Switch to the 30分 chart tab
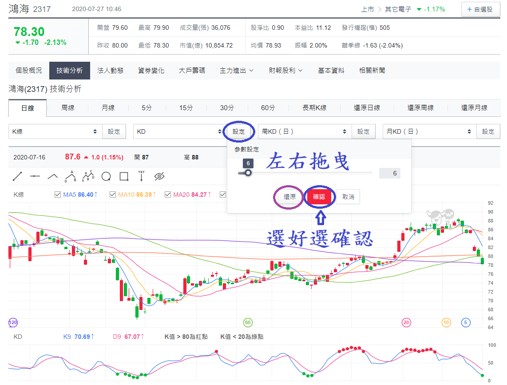 [x=227, y=108]
